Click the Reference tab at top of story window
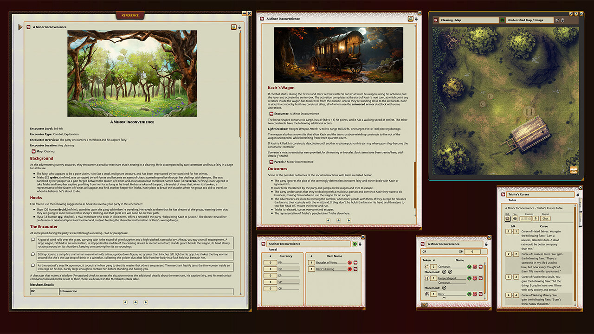The height and width of the screenshot is (334, 594). 130,15
